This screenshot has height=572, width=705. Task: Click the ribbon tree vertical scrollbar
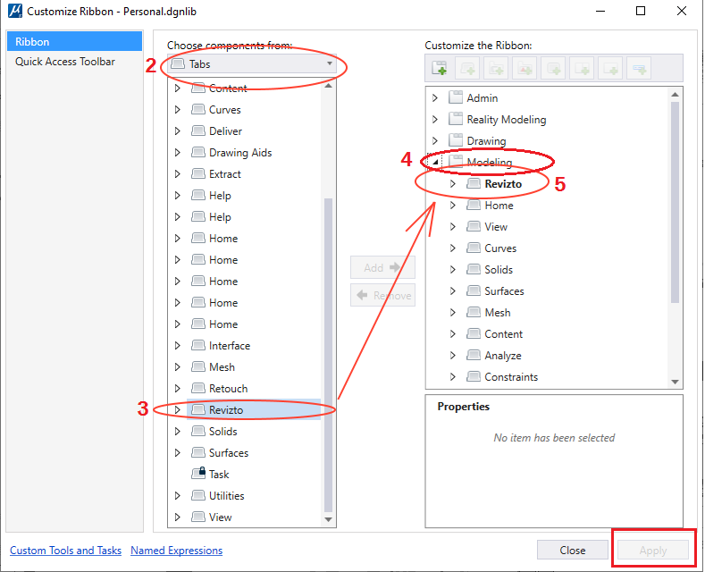click(676, 206)
